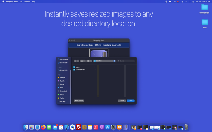The image size is (212, 132).
Task: Click the back arrow in file dialog
Action: pos(75,61)
